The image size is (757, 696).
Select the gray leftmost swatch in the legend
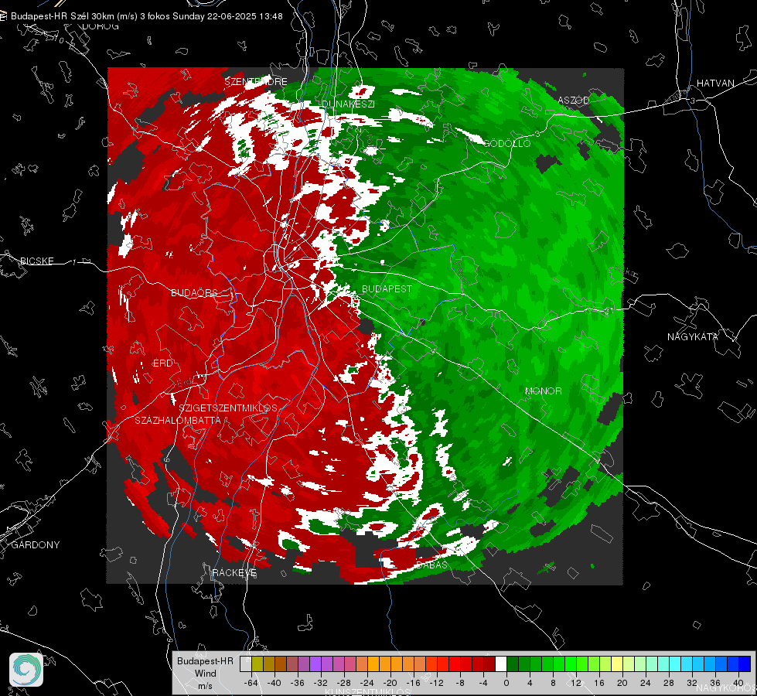click(x=245, y=664)
